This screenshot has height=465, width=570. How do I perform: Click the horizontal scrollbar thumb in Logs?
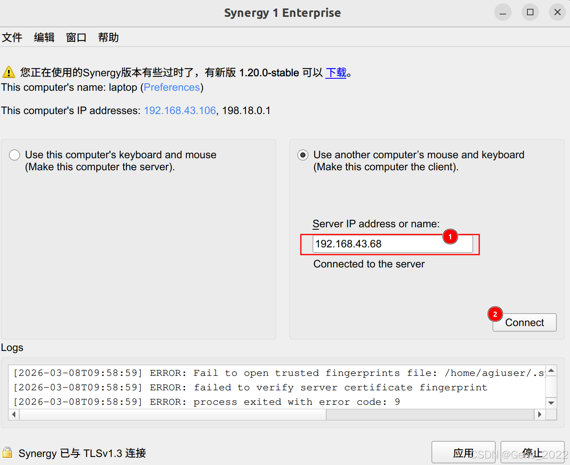(x=173, y=414)
